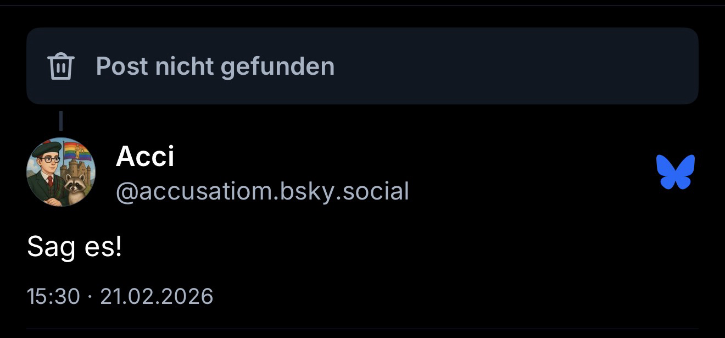725x338 pixels.
Task: Open Acci's profile picture
Action: (60, 172)
